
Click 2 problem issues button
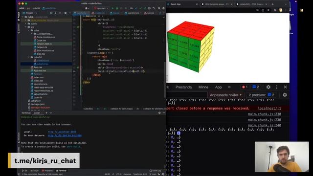point(261,95)
